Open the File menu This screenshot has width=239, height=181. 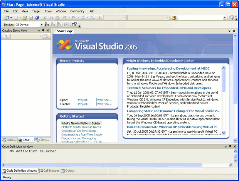click(7, 11)
